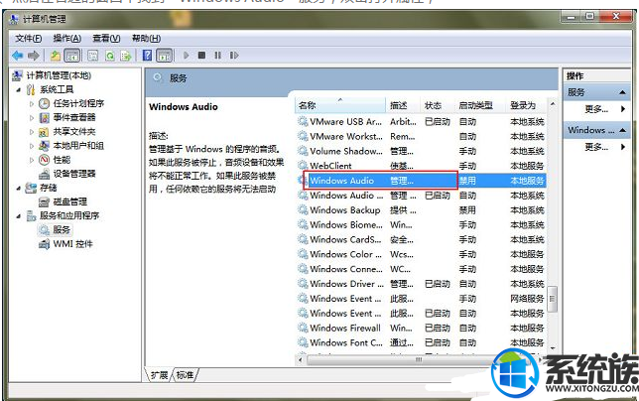Select WMI 控件 in the tree
The height and width of the screenshot is (401, 639).
tap(73, 244)
